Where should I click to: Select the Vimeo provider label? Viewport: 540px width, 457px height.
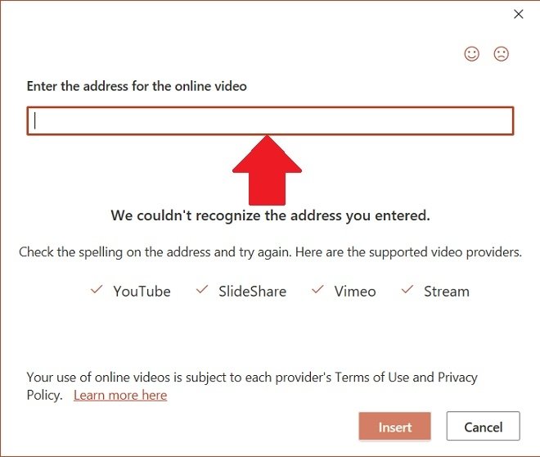(x=355, y=292)
